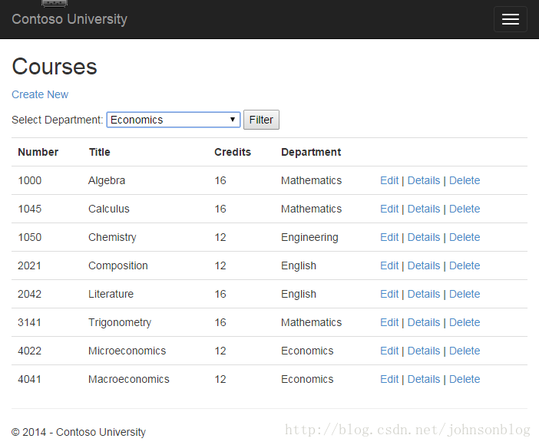Click the Courses page heading
The image size is (539, 445).
click(x=55, y=67)
